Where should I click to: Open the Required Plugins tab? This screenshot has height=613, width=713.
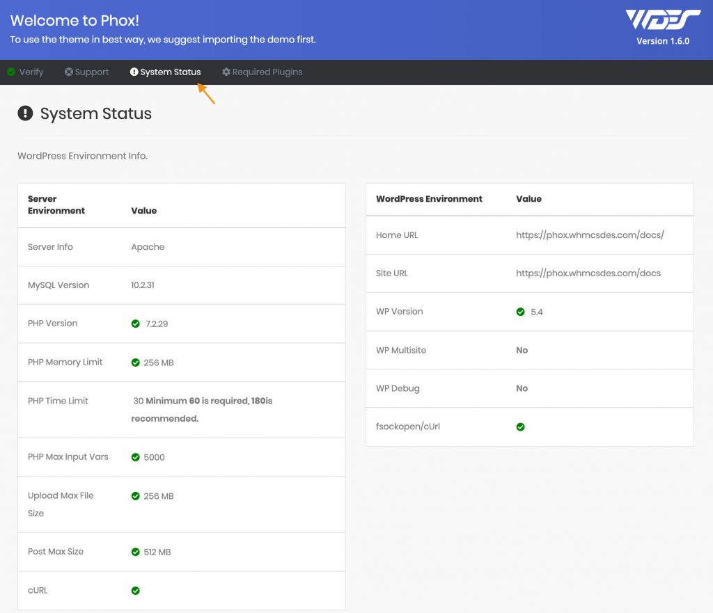click(x=263, y=72)
